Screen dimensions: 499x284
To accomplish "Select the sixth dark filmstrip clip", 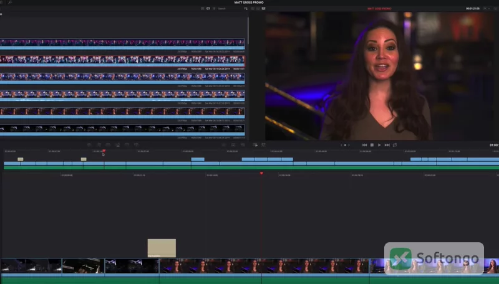I will click(122, 130).
